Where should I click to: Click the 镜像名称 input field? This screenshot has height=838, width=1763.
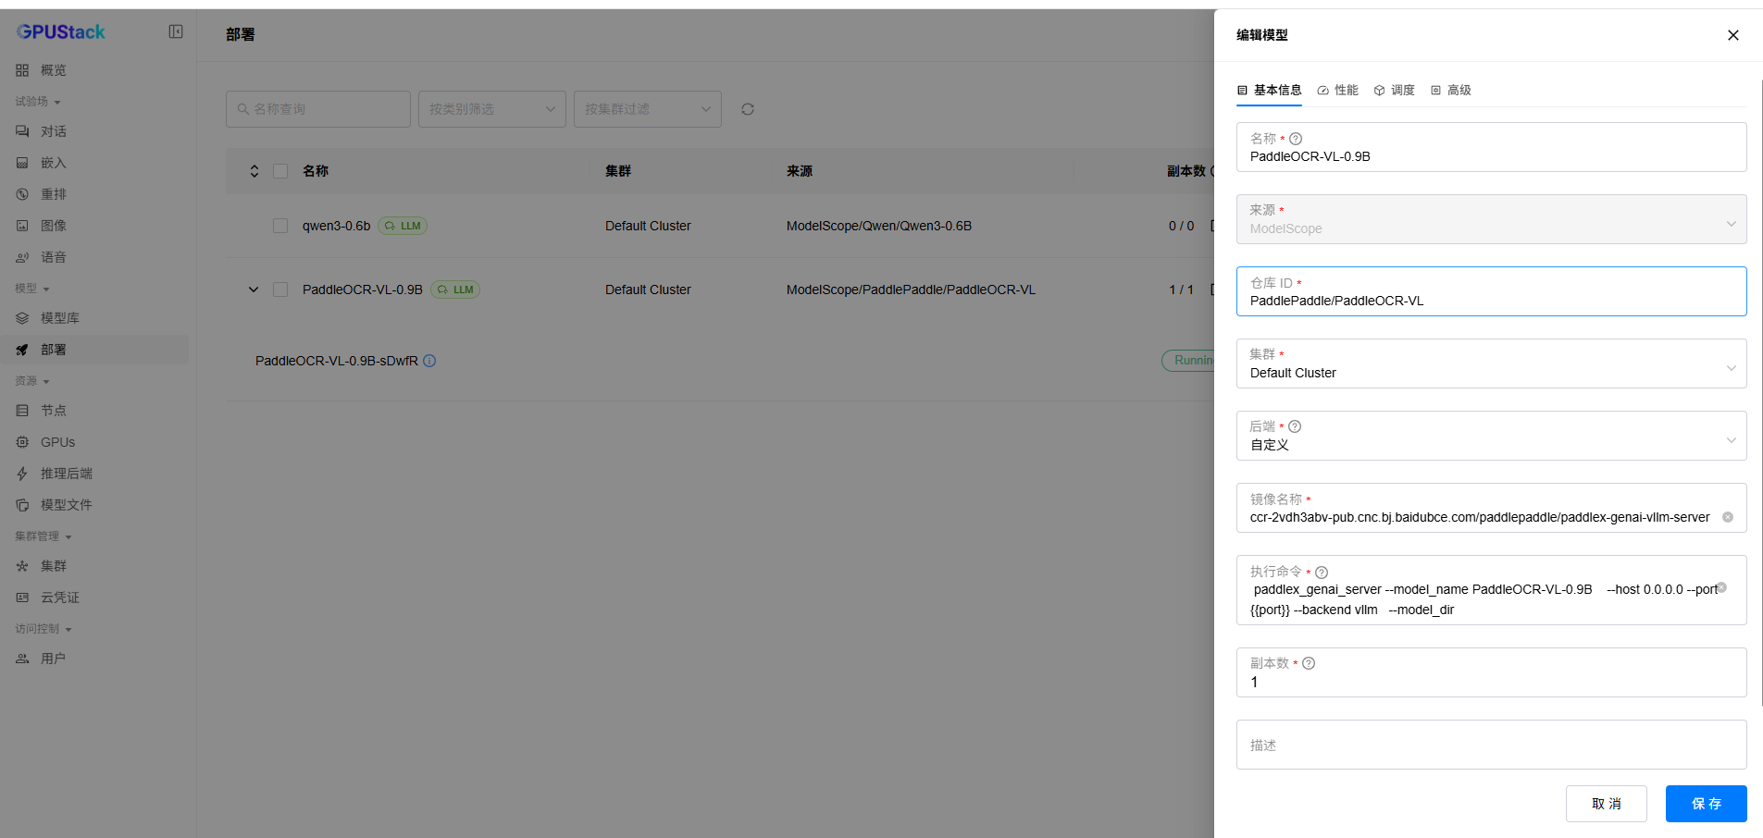[1492, 508]
